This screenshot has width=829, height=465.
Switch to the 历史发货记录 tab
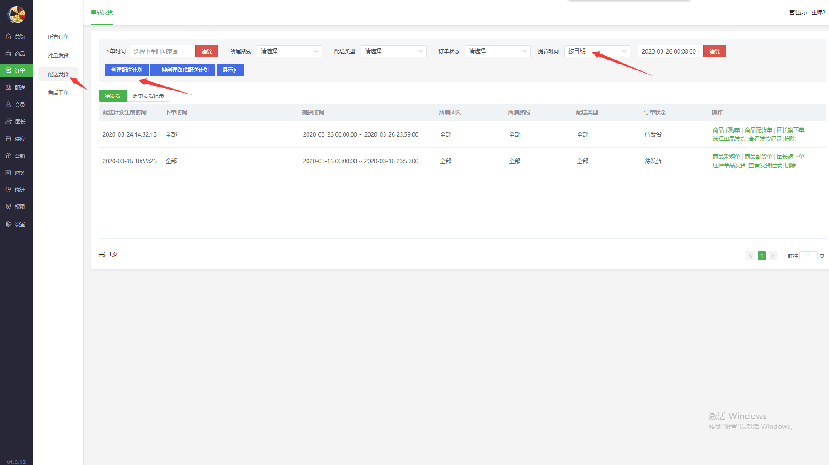[x=148, y=96]
